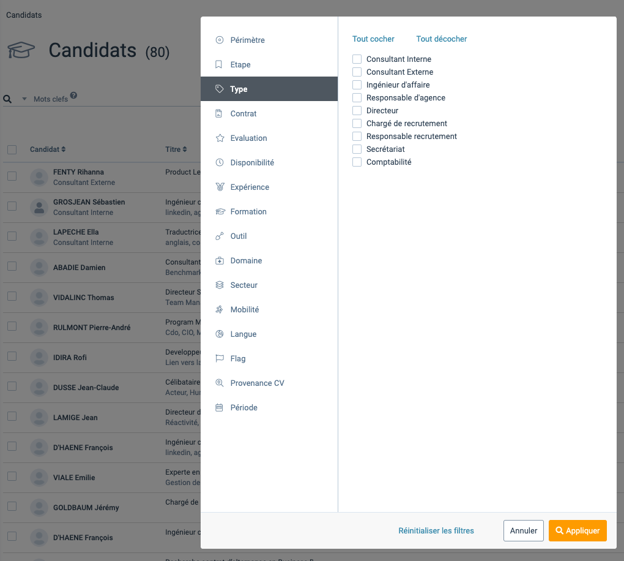Open the search dropdown arrow near Mots clefs

pyautogui.click(x=24, y=99)
